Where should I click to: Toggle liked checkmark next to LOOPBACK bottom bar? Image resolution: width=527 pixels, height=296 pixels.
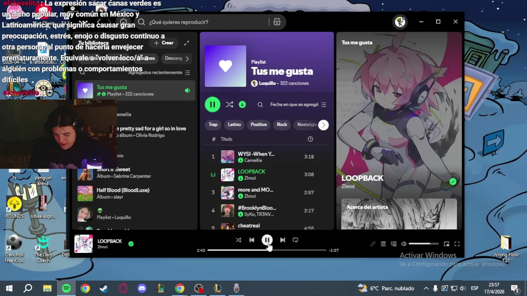(x=131, y=244)
